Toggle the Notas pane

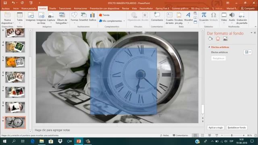pyautogui.click(x=164, y=135)
